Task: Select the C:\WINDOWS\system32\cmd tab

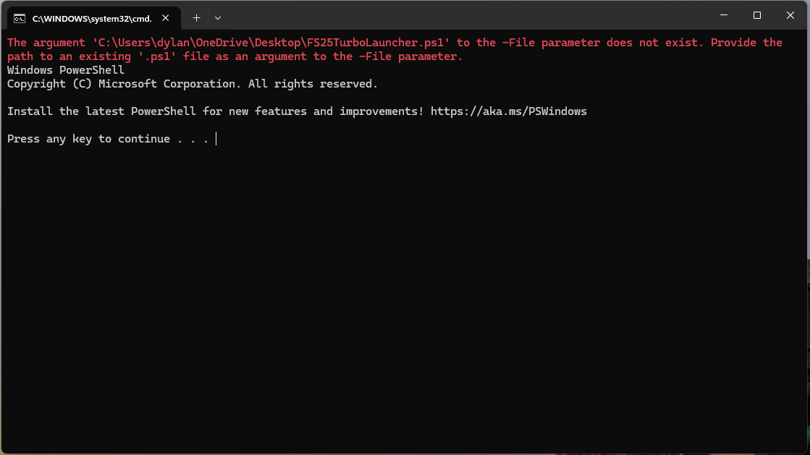Action: pyautogui.click(x=92, y=18)
